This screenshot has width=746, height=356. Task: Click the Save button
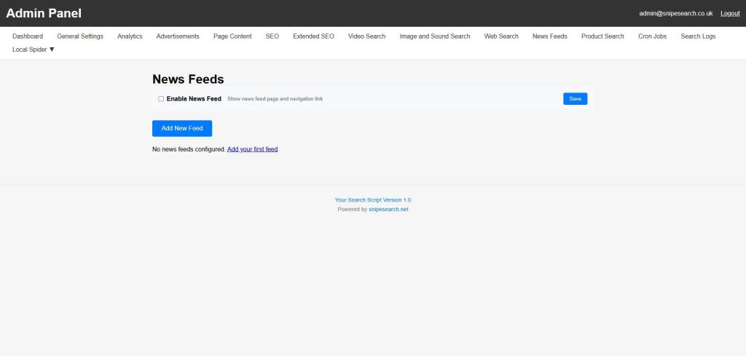coord(575,99)
